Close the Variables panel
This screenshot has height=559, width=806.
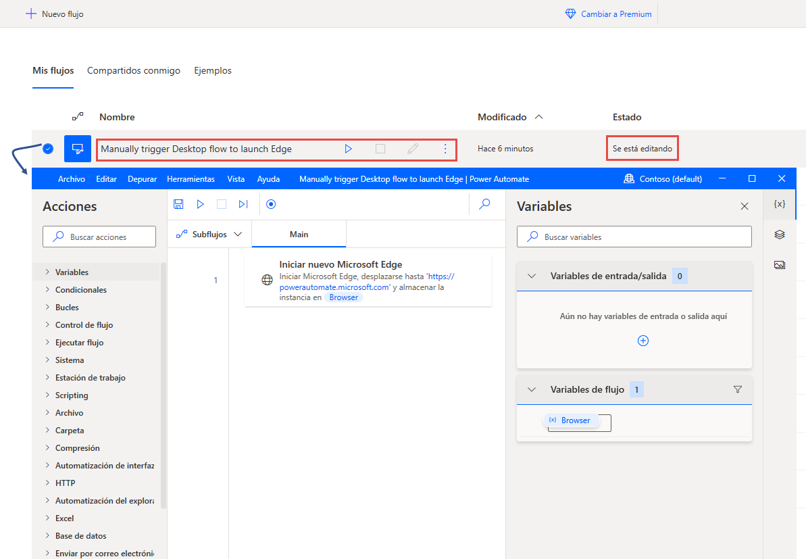[745, 206]
